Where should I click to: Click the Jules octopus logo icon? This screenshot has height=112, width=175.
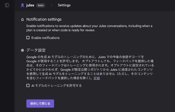23,5
